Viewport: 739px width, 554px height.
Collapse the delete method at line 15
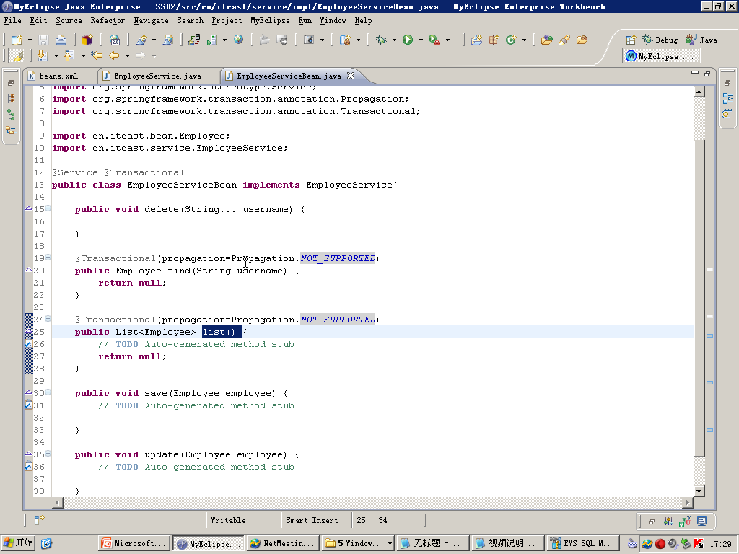coord(48,208)
